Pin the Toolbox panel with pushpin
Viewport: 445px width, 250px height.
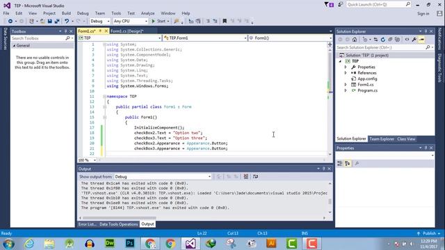(x=66, y=31)
